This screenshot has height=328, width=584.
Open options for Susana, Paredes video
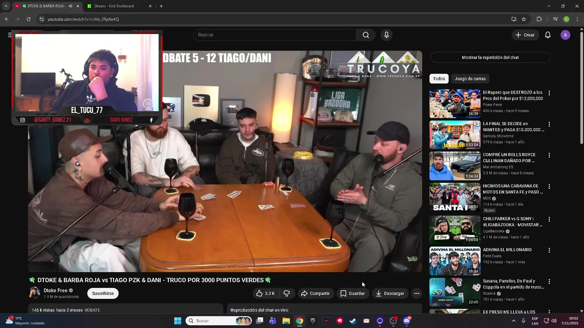pyautogui.click(x=549, y=282)
